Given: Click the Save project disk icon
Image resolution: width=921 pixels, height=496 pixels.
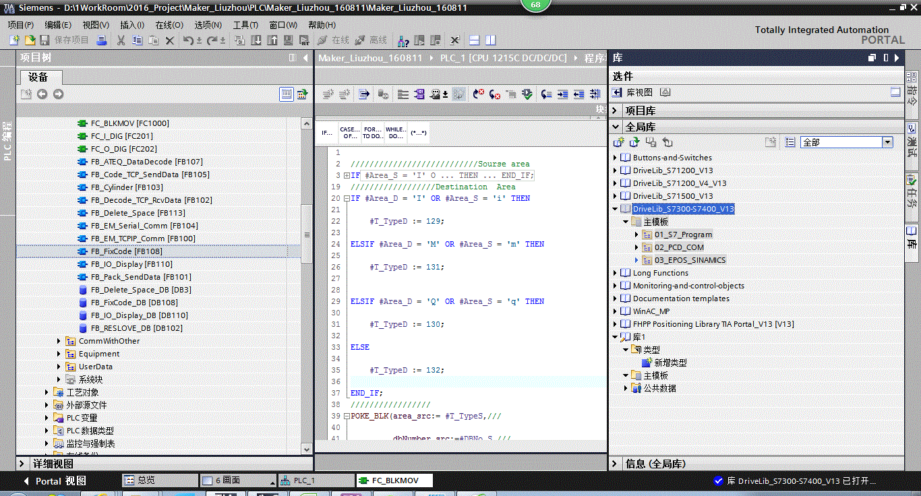Looking at the screenshot, I should [x=45, y=40].
